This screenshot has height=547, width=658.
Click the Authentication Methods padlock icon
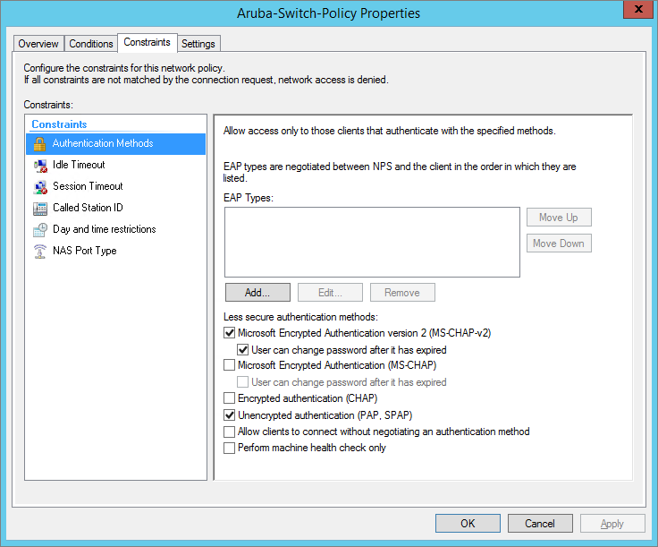pyautogui.click(x=39, y=143)
